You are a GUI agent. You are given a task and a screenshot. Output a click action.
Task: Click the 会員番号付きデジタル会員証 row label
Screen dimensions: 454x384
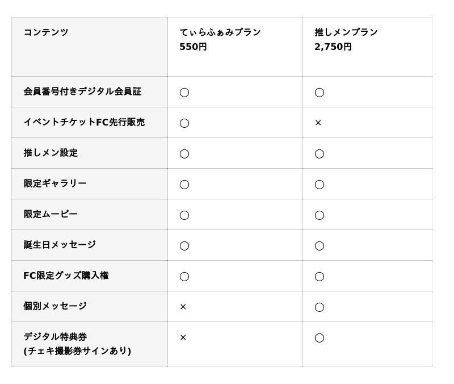82,91
